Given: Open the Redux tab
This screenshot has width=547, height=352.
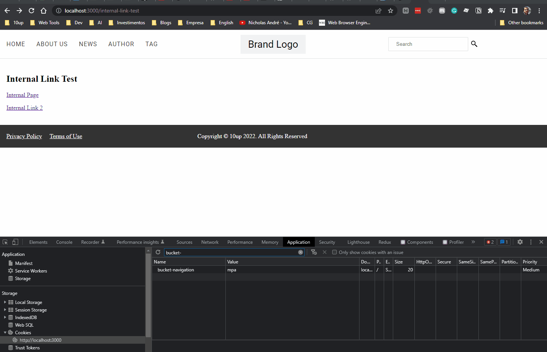Looking at the screenshot, I should (x=384, y=242).
